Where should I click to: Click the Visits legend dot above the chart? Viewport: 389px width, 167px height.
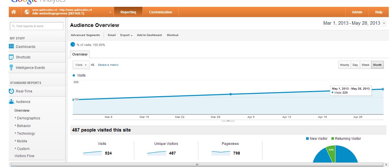pos(74,75)
